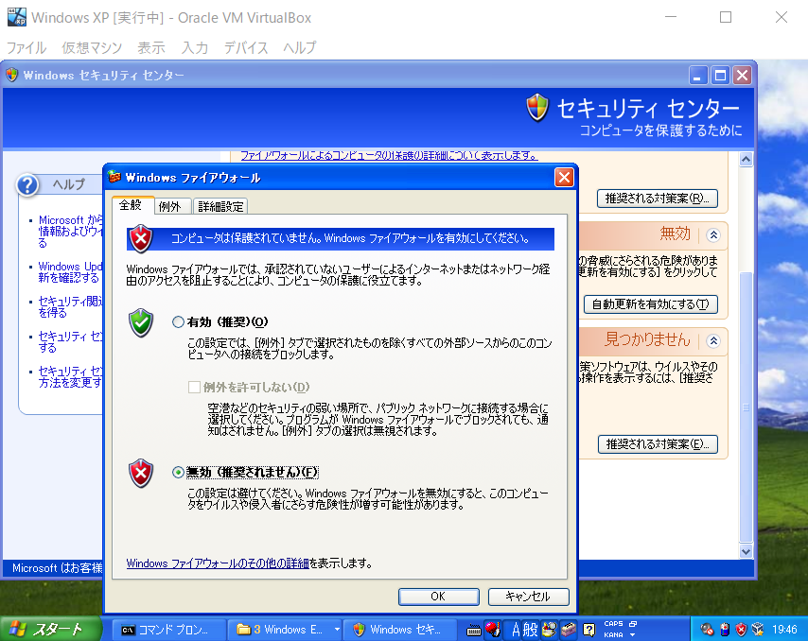808x641 pixels.
Task: Open the Windows ファイアウォールのその他の詳細 link
Action: tap(218, 563)
